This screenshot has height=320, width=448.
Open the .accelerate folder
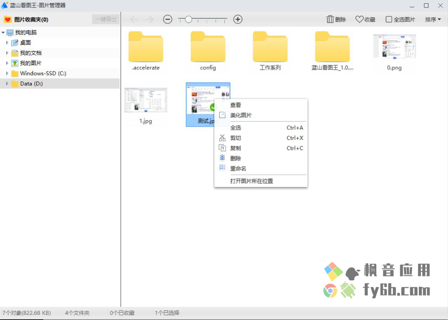(x=146, y=47)
